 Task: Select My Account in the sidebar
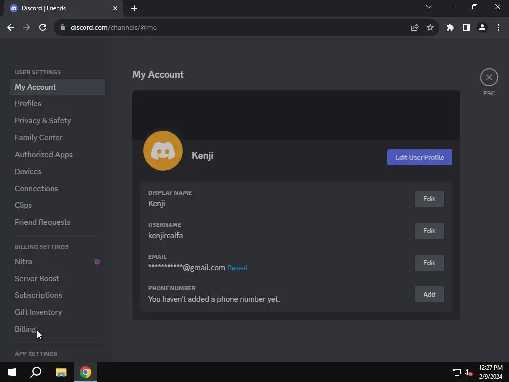[58, 87]
